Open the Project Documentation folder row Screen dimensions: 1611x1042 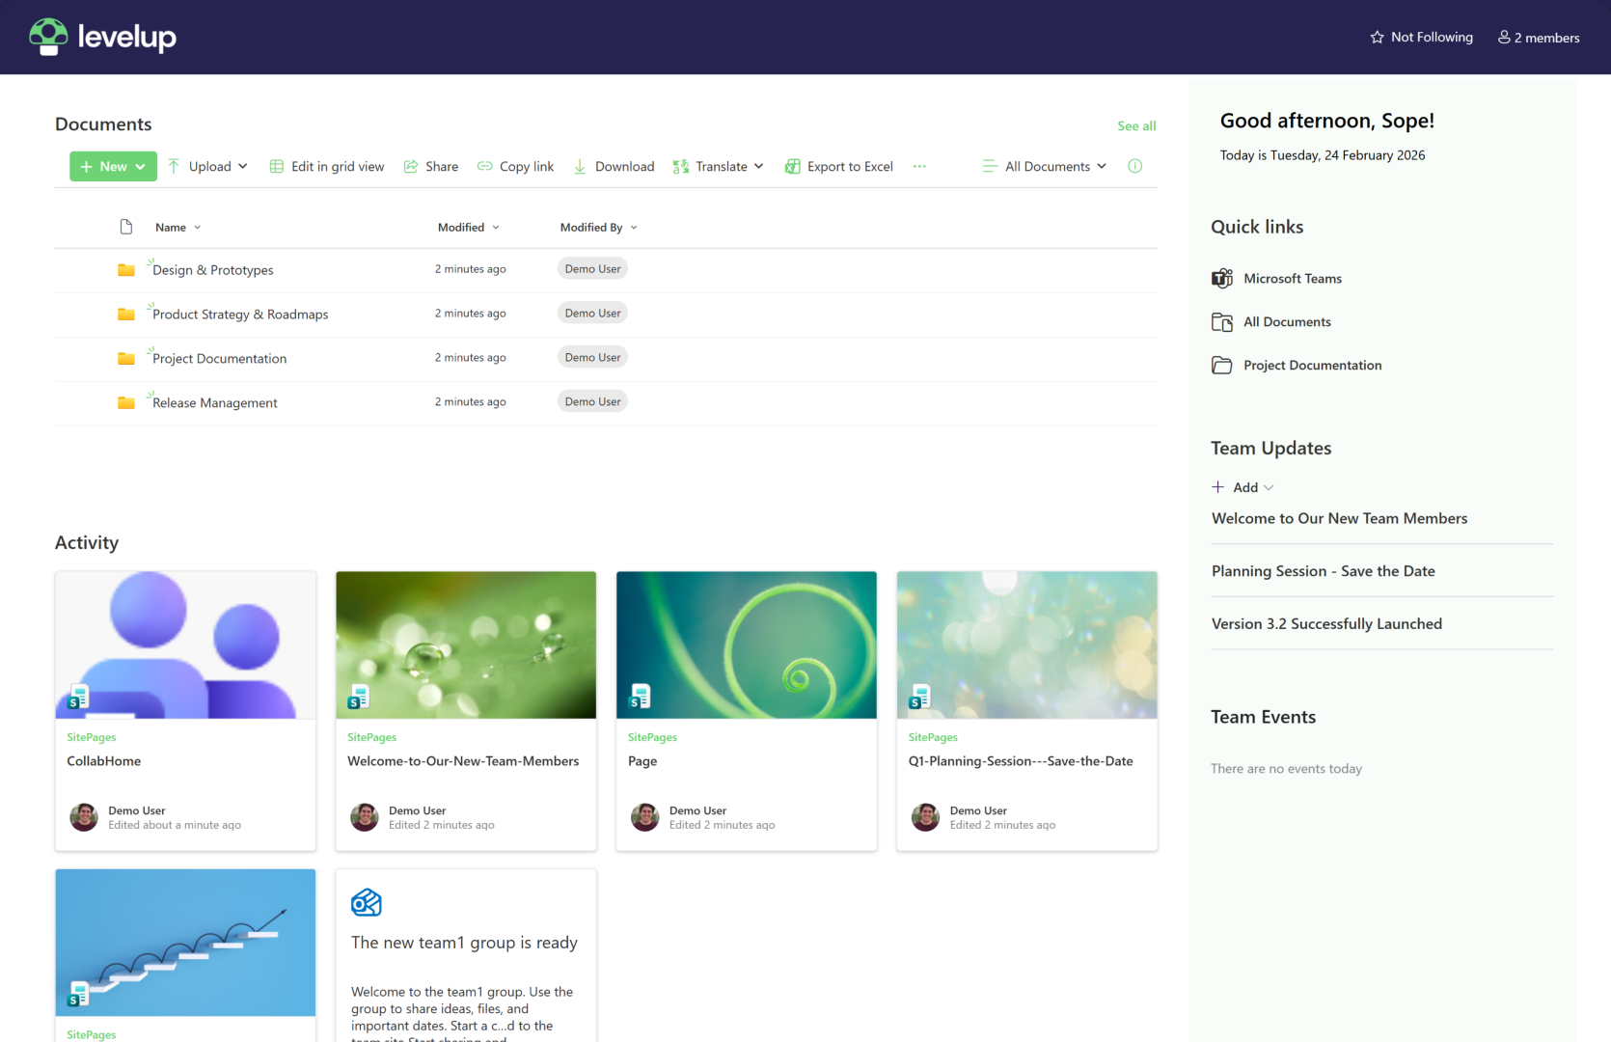pos(606,359)
